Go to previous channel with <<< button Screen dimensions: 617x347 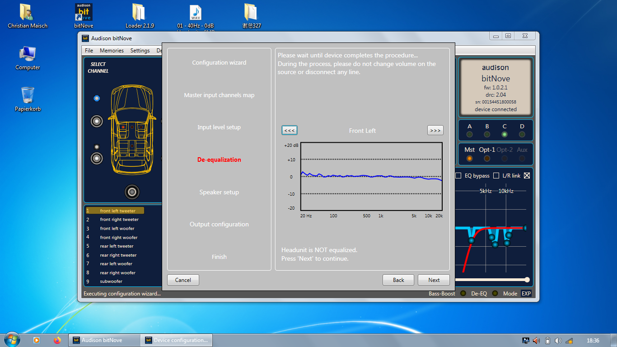coord(290,130)
